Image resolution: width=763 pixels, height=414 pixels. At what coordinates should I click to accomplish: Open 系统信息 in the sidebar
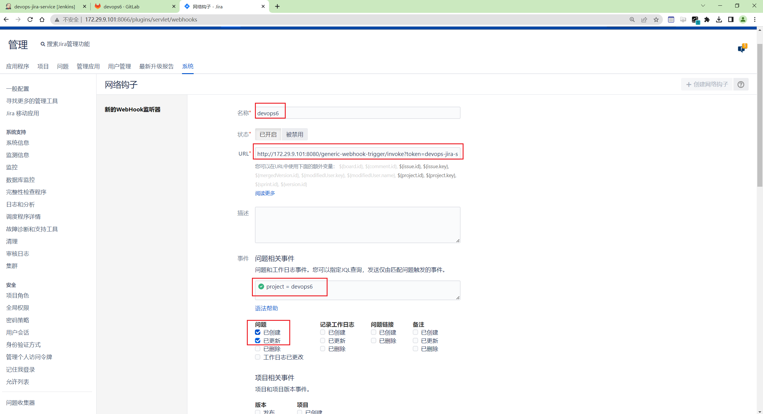pyautogui.click(x=18, y=143)
